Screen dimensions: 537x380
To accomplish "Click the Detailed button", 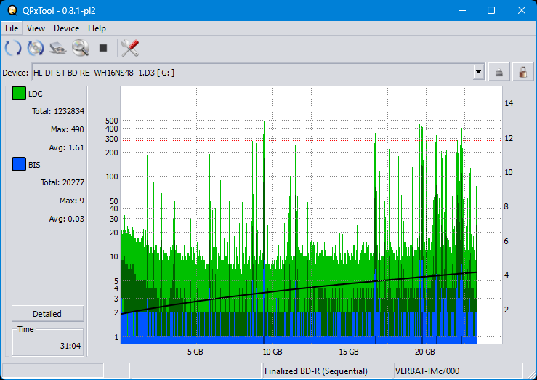I will tap(47, 314).
